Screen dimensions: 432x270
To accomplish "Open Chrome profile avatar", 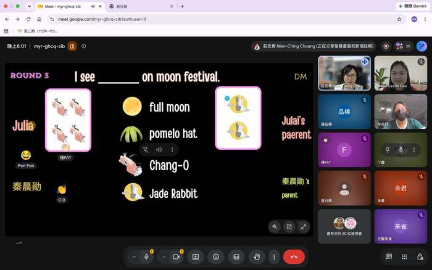I will coord(414,19).
